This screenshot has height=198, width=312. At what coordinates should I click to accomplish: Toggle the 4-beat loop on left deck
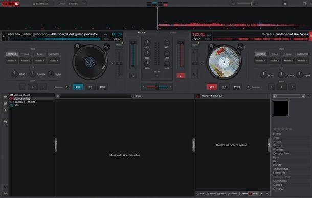pyautogui.click(x=33, y=87)
